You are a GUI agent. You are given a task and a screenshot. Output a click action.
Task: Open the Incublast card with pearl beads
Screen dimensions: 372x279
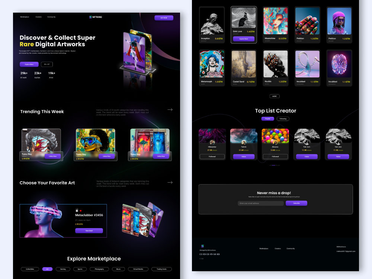point(307,68)
